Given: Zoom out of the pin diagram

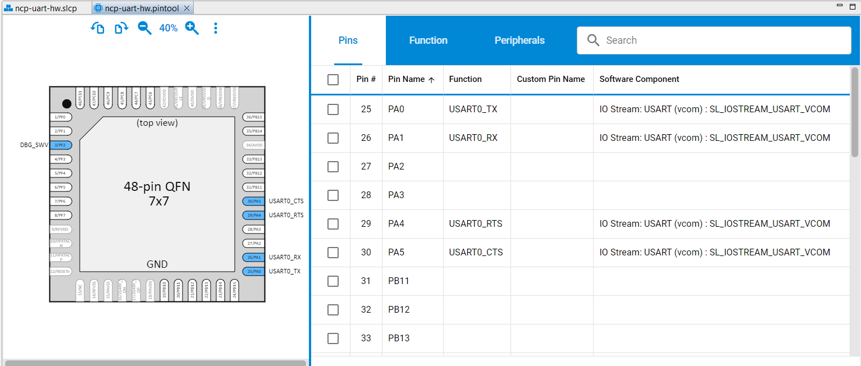Looking at the screenshot, I should [x=145, y=29].
